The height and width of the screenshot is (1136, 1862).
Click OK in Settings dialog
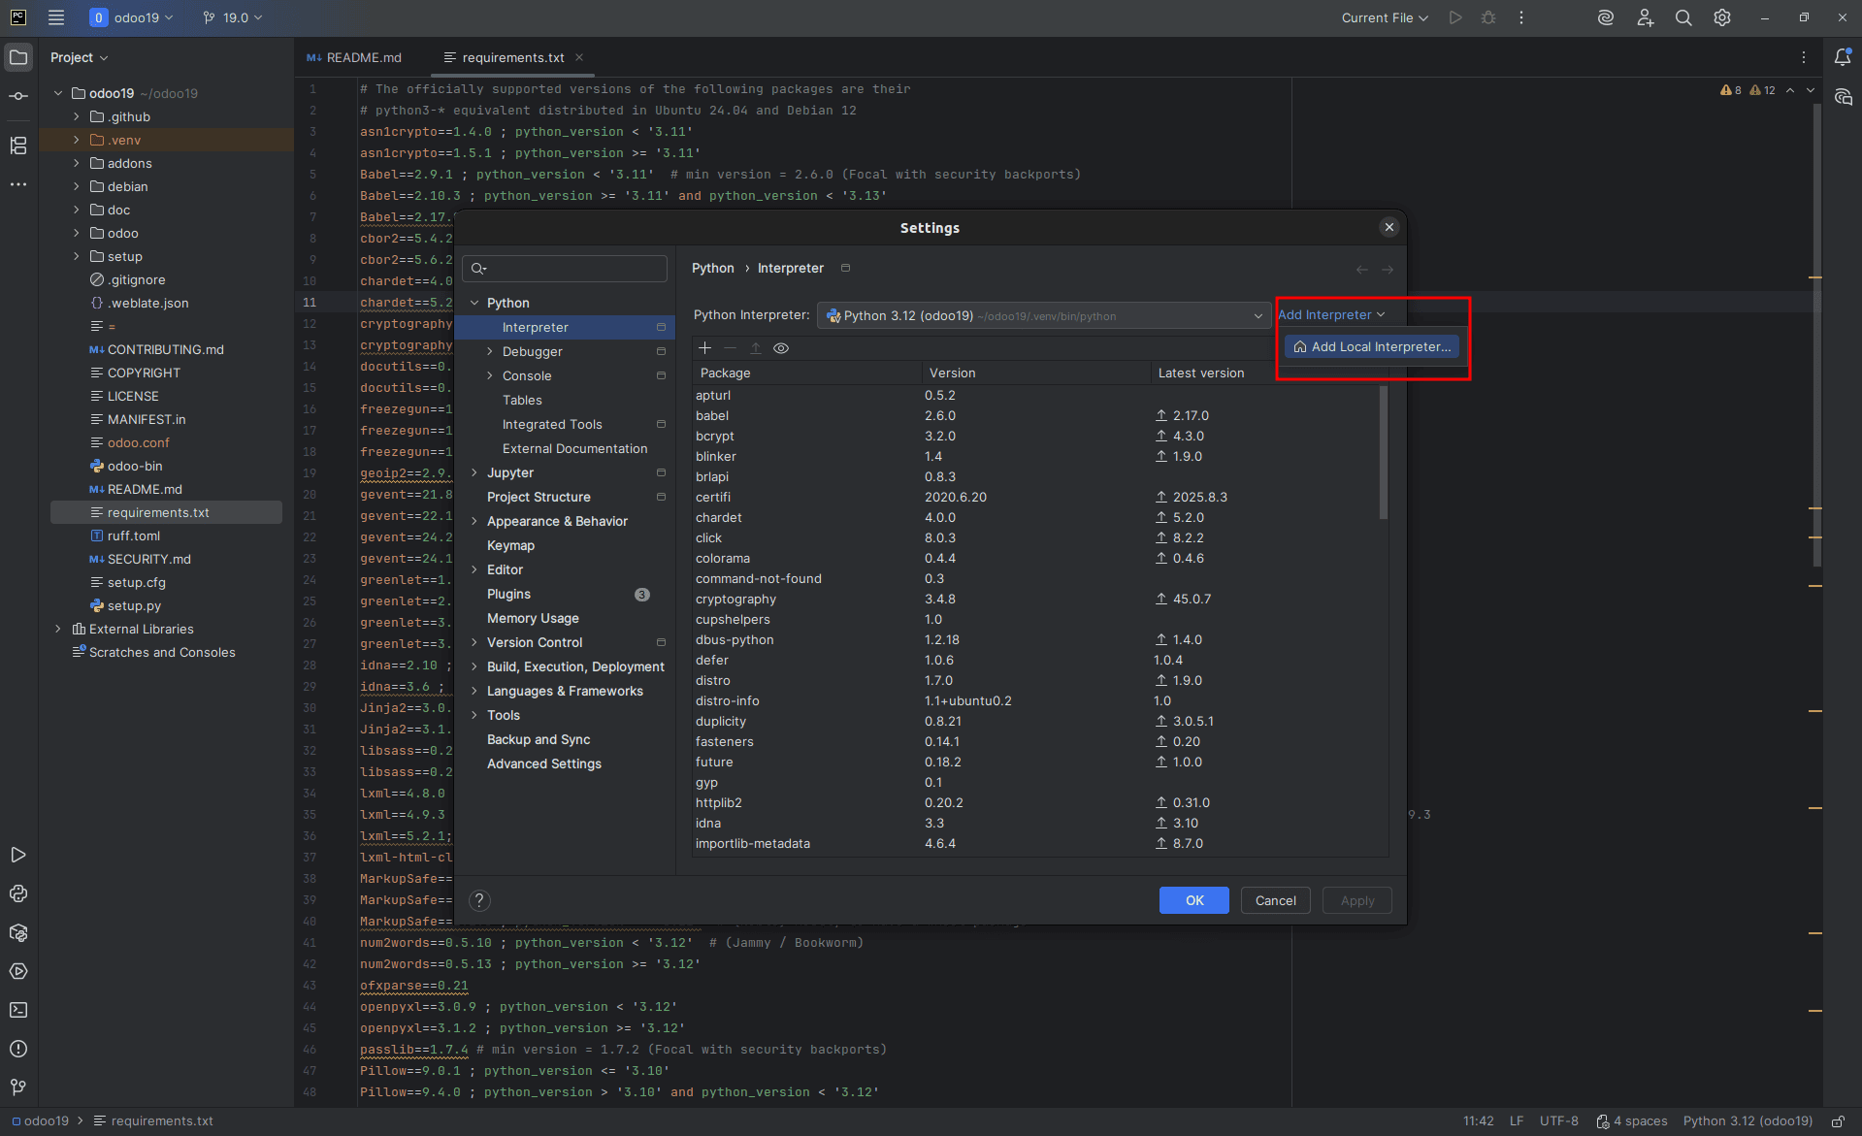(1194, 900)
